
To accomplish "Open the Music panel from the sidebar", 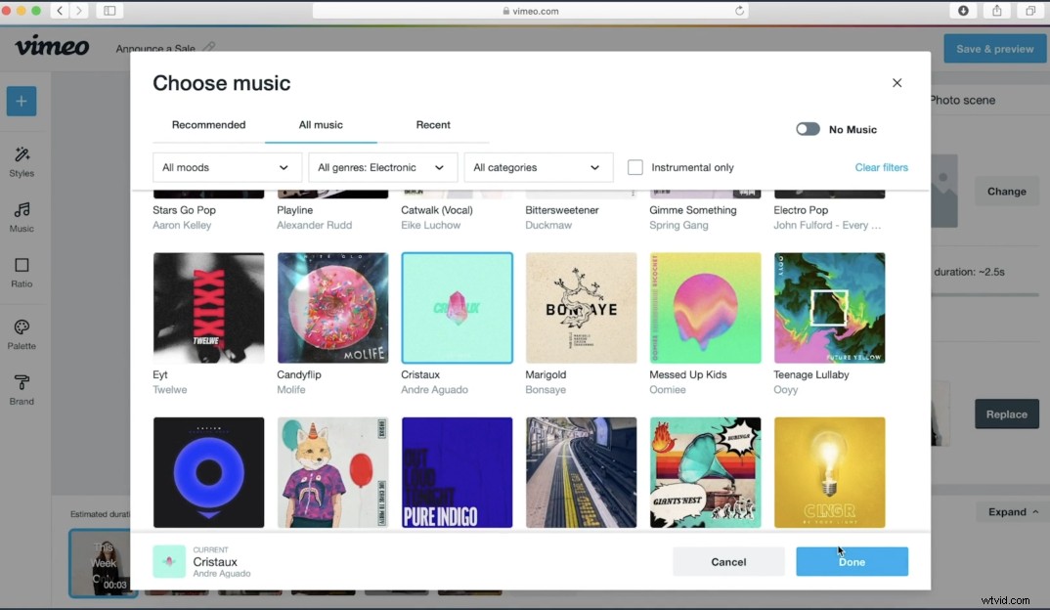I will pos(22,216).
